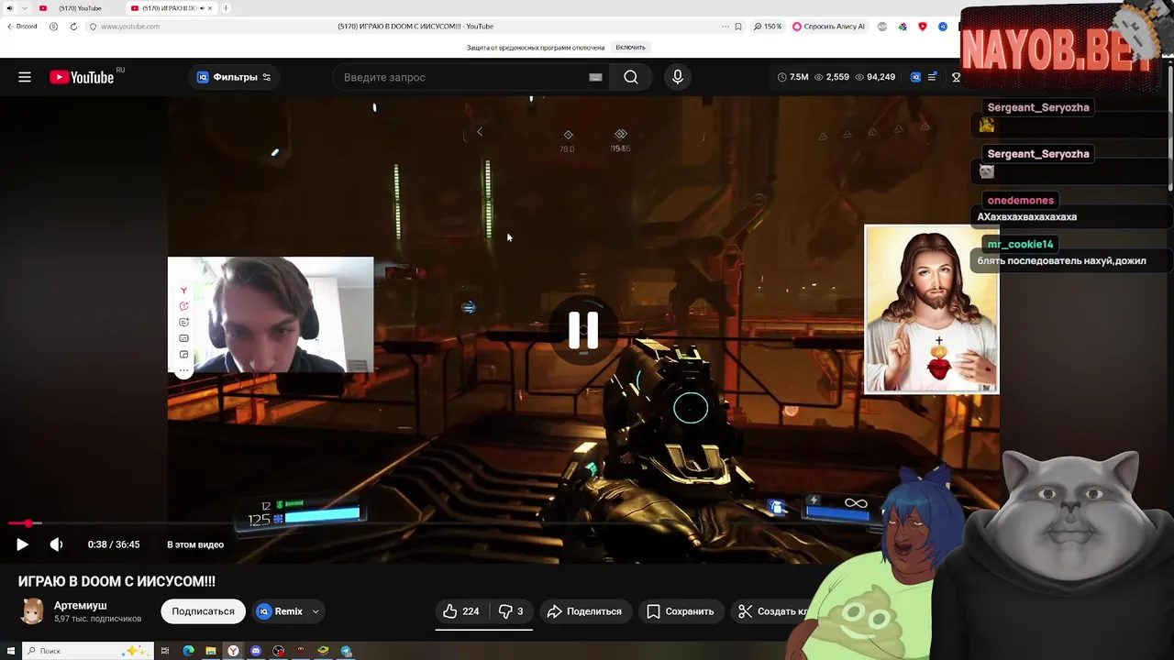Click the Y icon in webcam side panel
Viewport: 1174px width, 660px height.
pyautogui.click(x=183, y=291)
